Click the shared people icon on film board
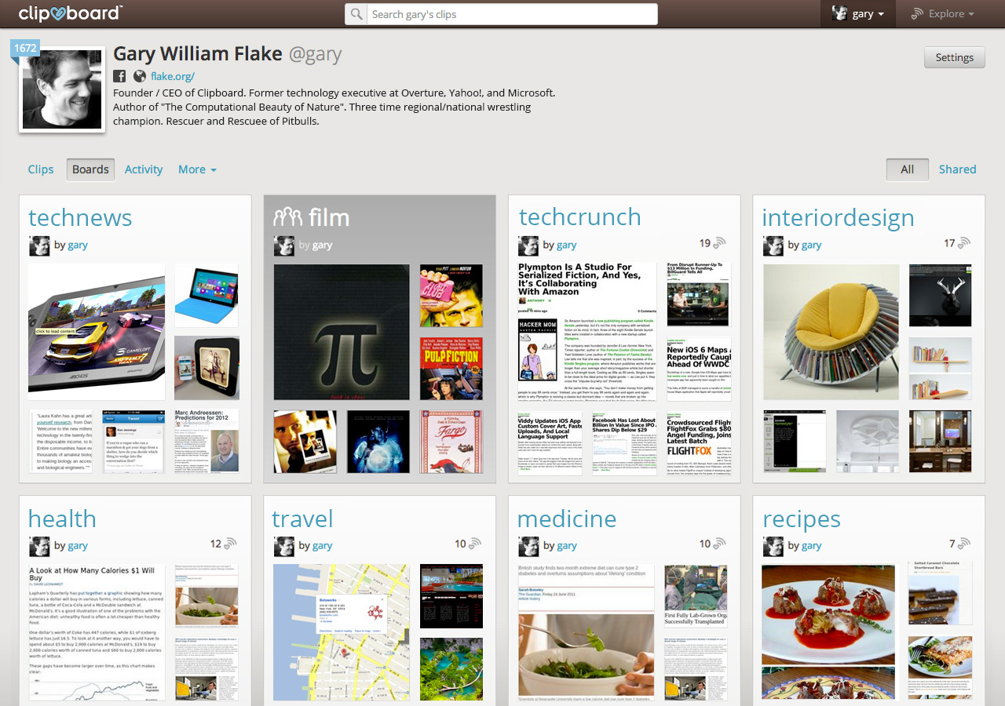The width and height of the screenshot is (1005, 706). (287, 217)
